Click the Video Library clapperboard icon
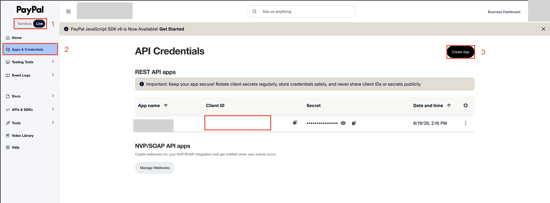 click(x=8, y=135)
